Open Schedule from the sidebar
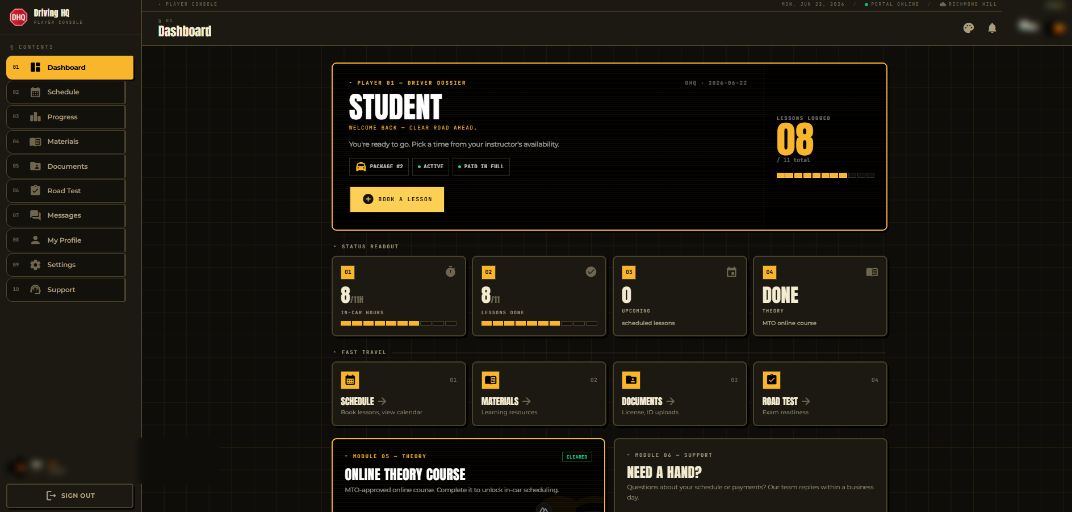 tap(66, 92)
